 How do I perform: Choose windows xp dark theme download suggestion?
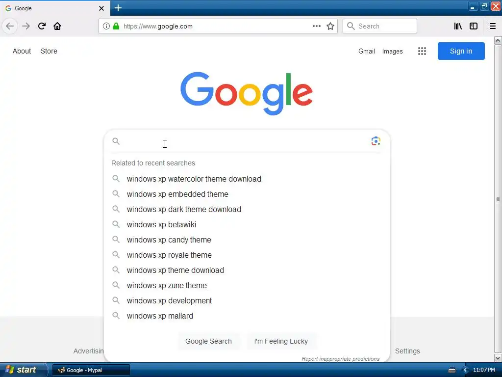pos(247,209)
